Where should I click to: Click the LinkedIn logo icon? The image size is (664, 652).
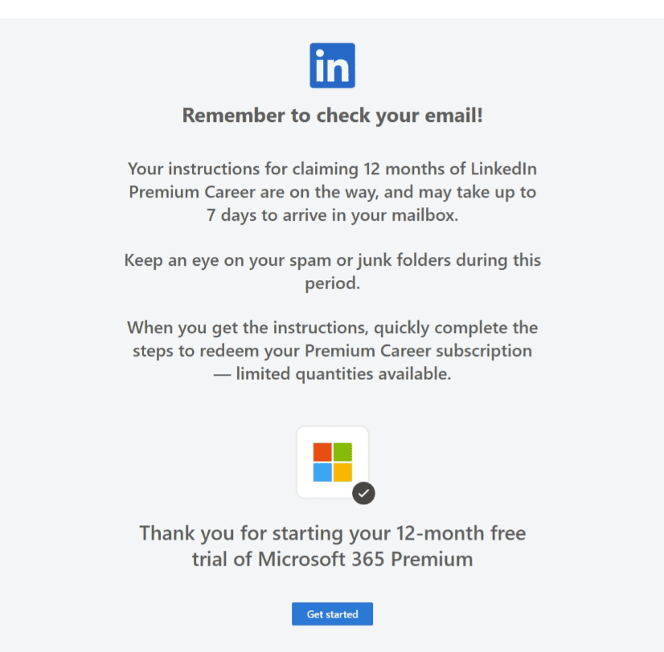(332, 66)
